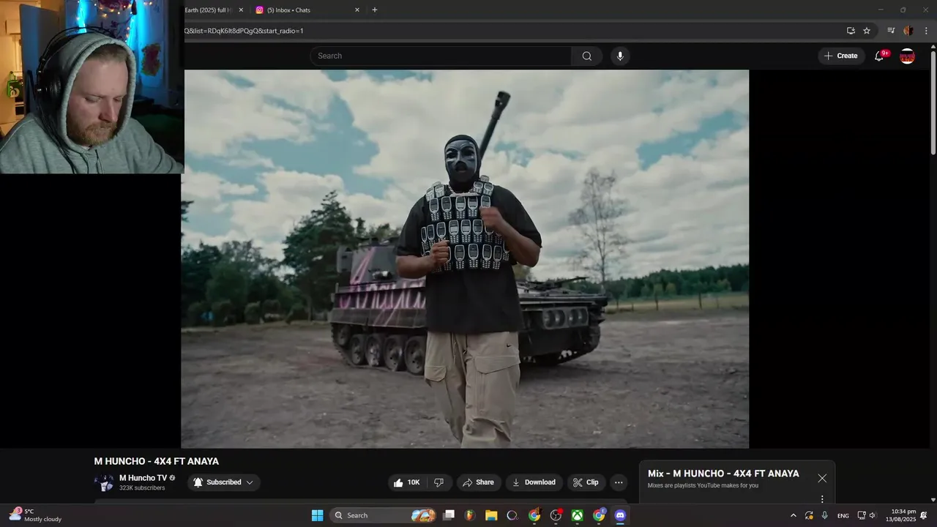Open Discord from the taskbar
The image size is (937, 527).
point(620,515)
